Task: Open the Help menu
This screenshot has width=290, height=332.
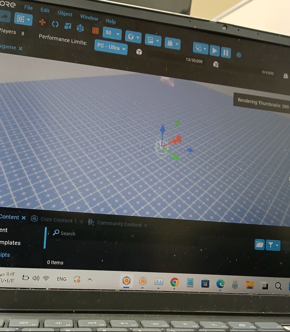Action: (111, 21)
